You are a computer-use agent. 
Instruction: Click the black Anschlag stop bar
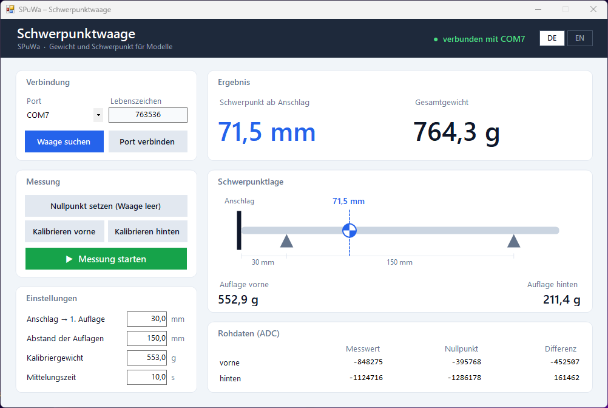[239, 230]
